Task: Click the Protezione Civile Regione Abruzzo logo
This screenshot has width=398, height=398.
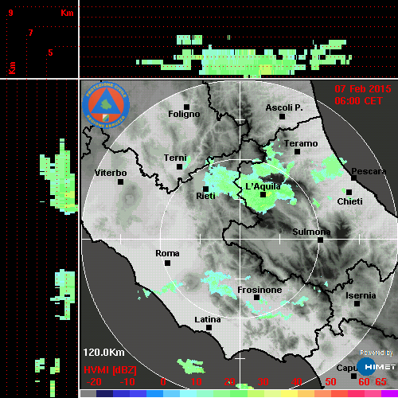Action: click(x=106, y=105)
